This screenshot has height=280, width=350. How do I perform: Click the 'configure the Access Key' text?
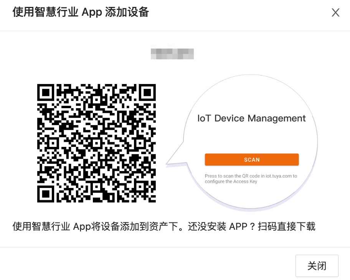pos(231,181)
